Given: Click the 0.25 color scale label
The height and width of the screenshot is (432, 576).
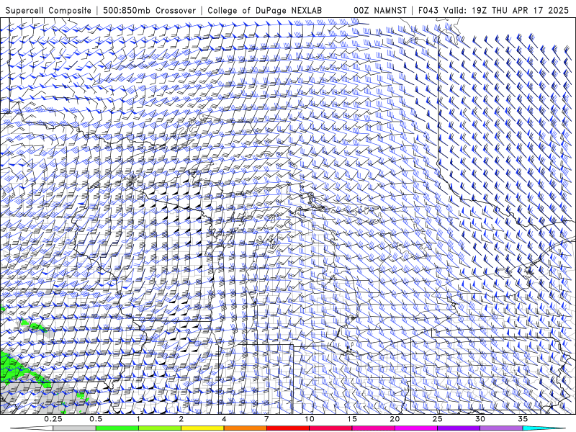Looking at the screenshot, I should [53, 419].
